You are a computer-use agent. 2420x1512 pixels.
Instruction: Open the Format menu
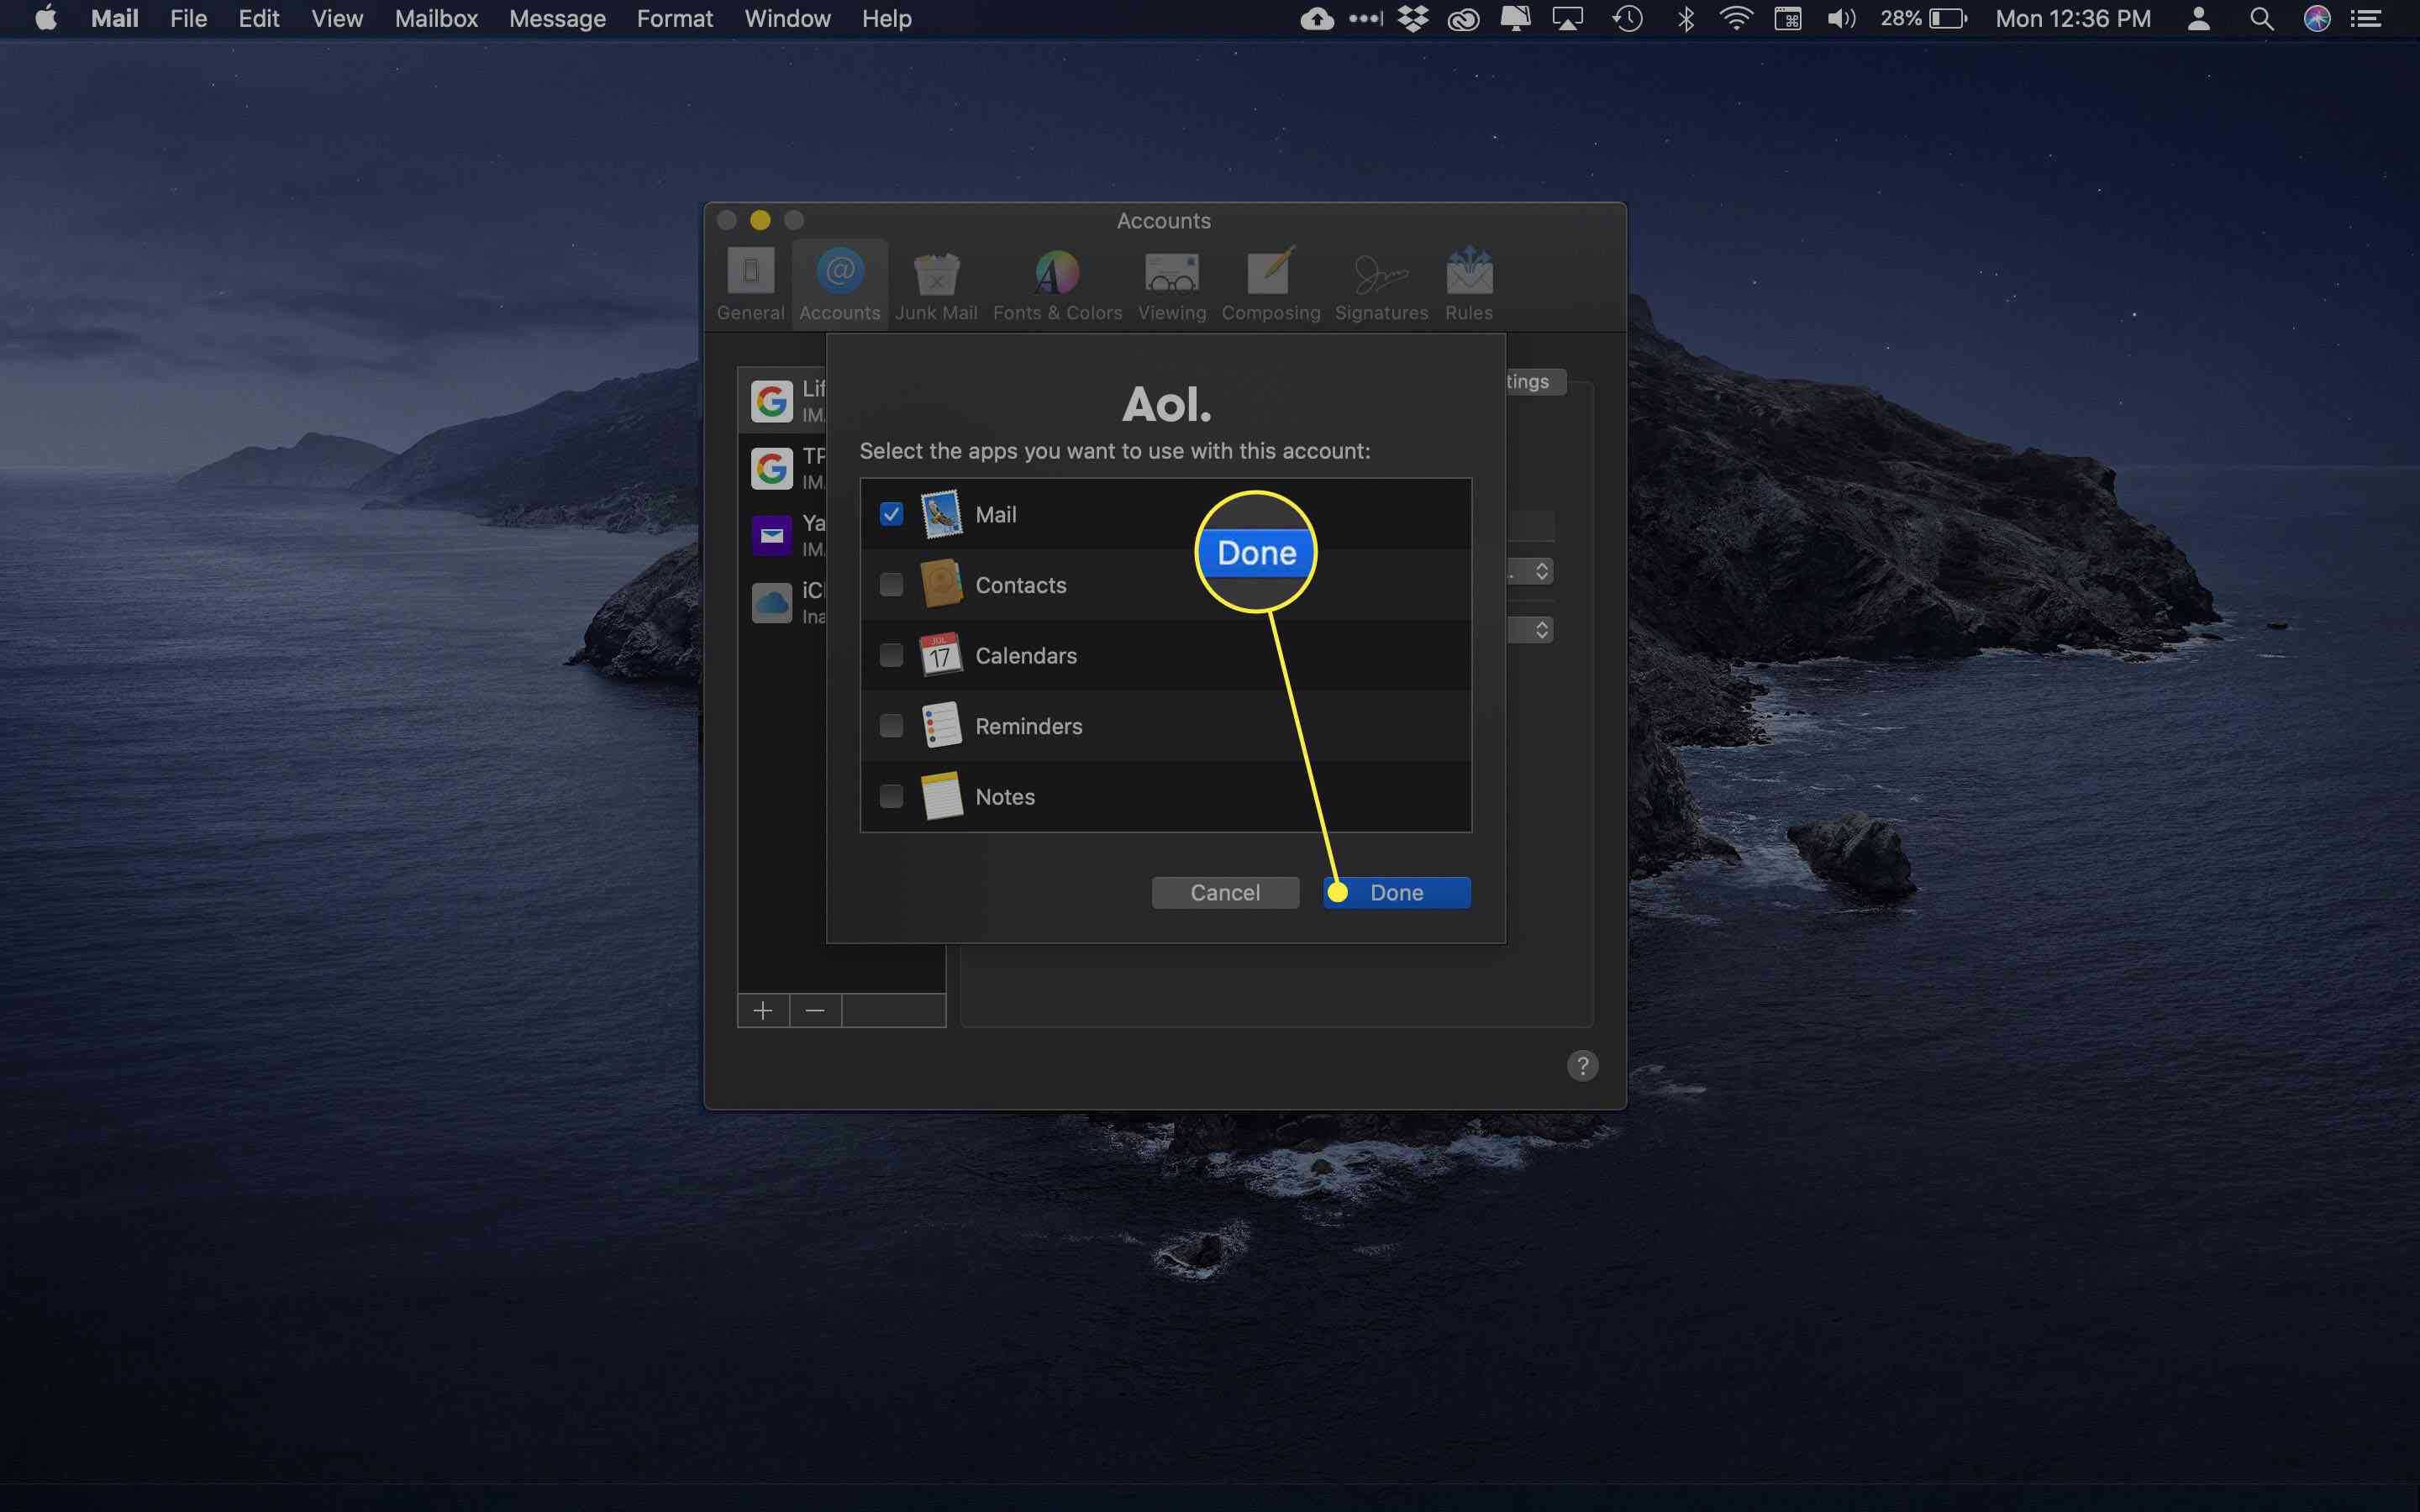(674, 19)
